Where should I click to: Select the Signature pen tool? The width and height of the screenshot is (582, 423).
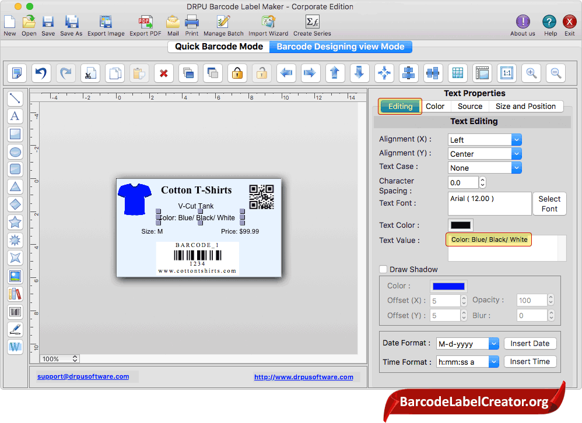15,329
